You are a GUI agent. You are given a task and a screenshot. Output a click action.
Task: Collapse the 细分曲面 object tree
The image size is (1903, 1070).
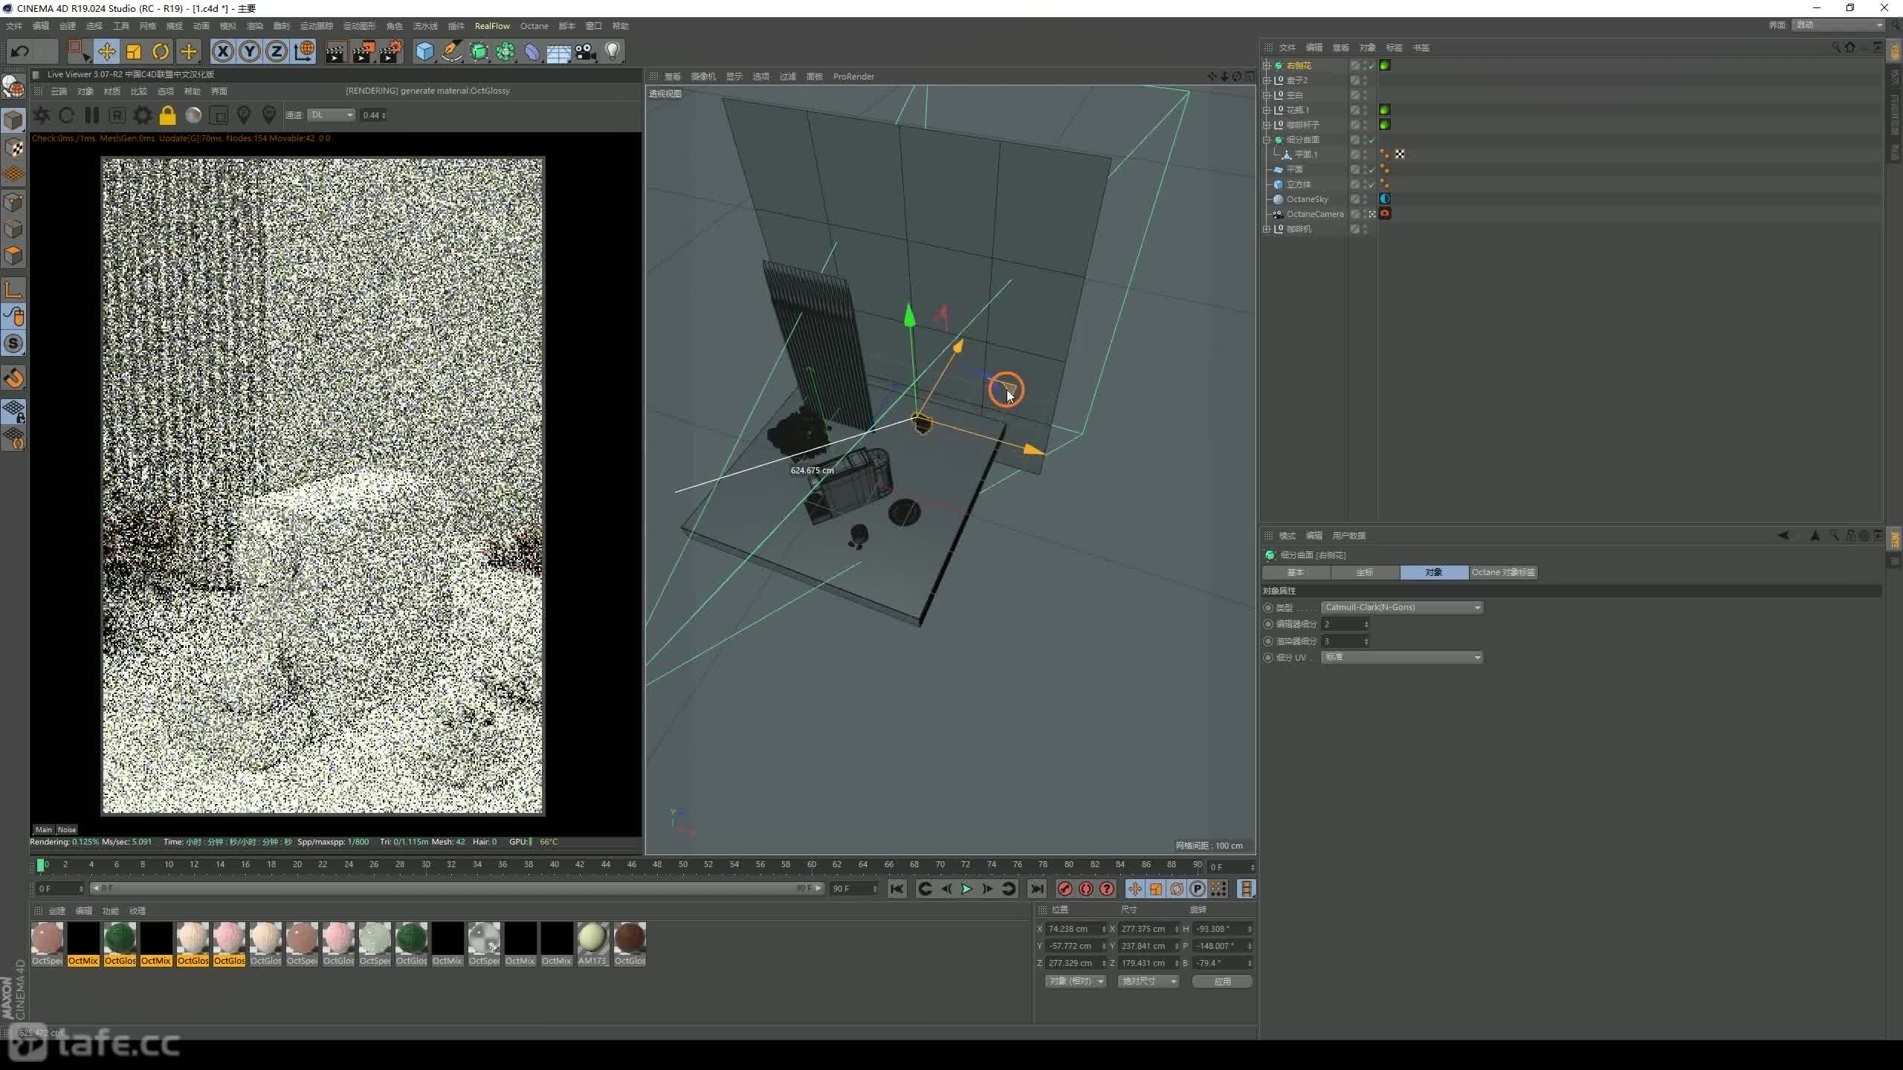(x=1267, y=140)
